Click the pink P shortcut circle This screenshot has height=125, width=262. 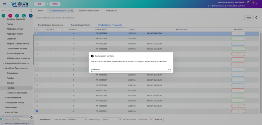(x=10, y=16)
